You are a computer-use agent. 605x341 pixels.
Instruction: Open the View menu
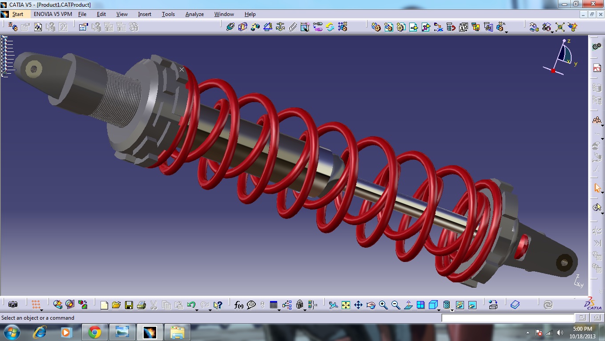(x=122, y=14)
